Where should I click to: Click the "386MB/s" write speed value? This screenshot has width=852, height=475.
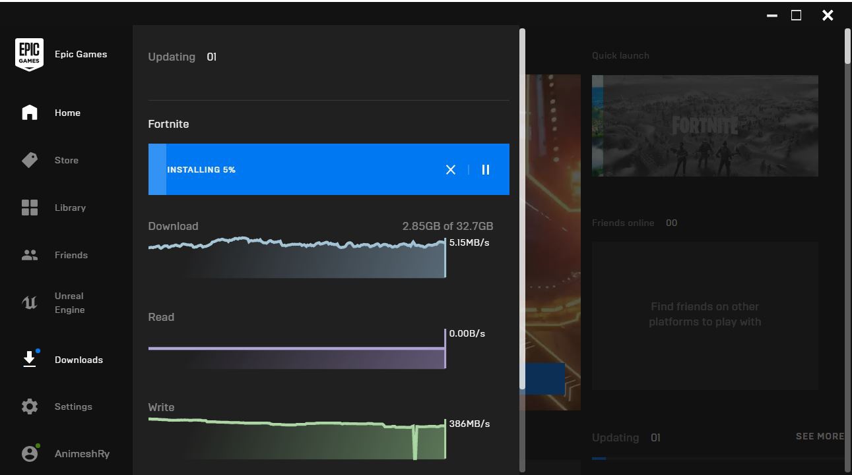(469, 424)
